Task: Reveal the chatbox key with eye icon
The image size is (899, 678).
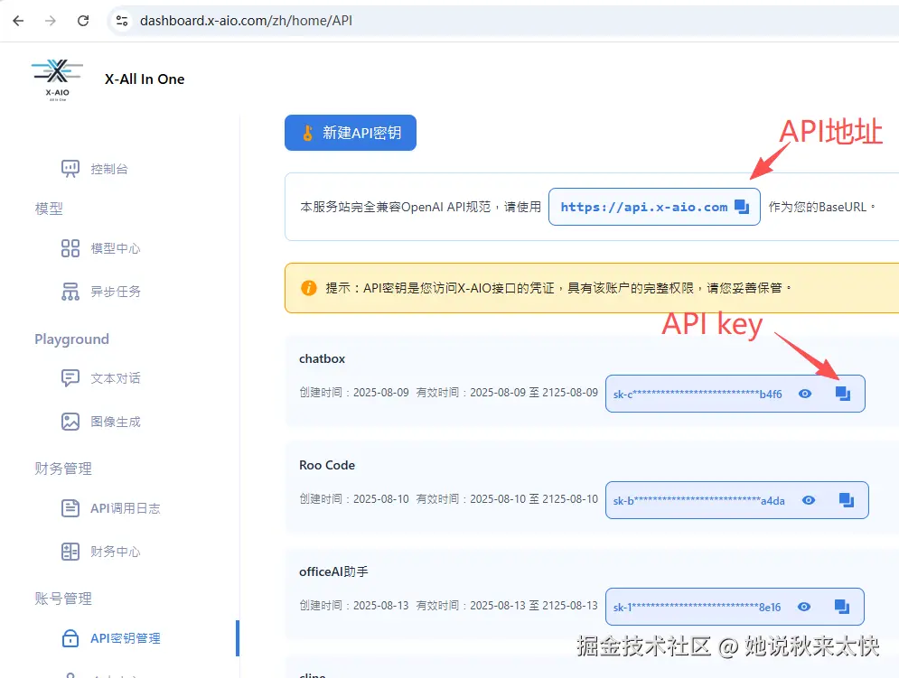Action: [805, 394]
